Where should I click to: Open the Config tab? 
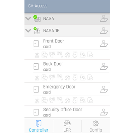(x=96, y=126)
